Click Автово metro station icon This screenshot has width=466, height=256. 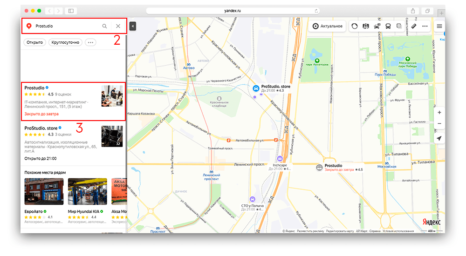(189, 64)
